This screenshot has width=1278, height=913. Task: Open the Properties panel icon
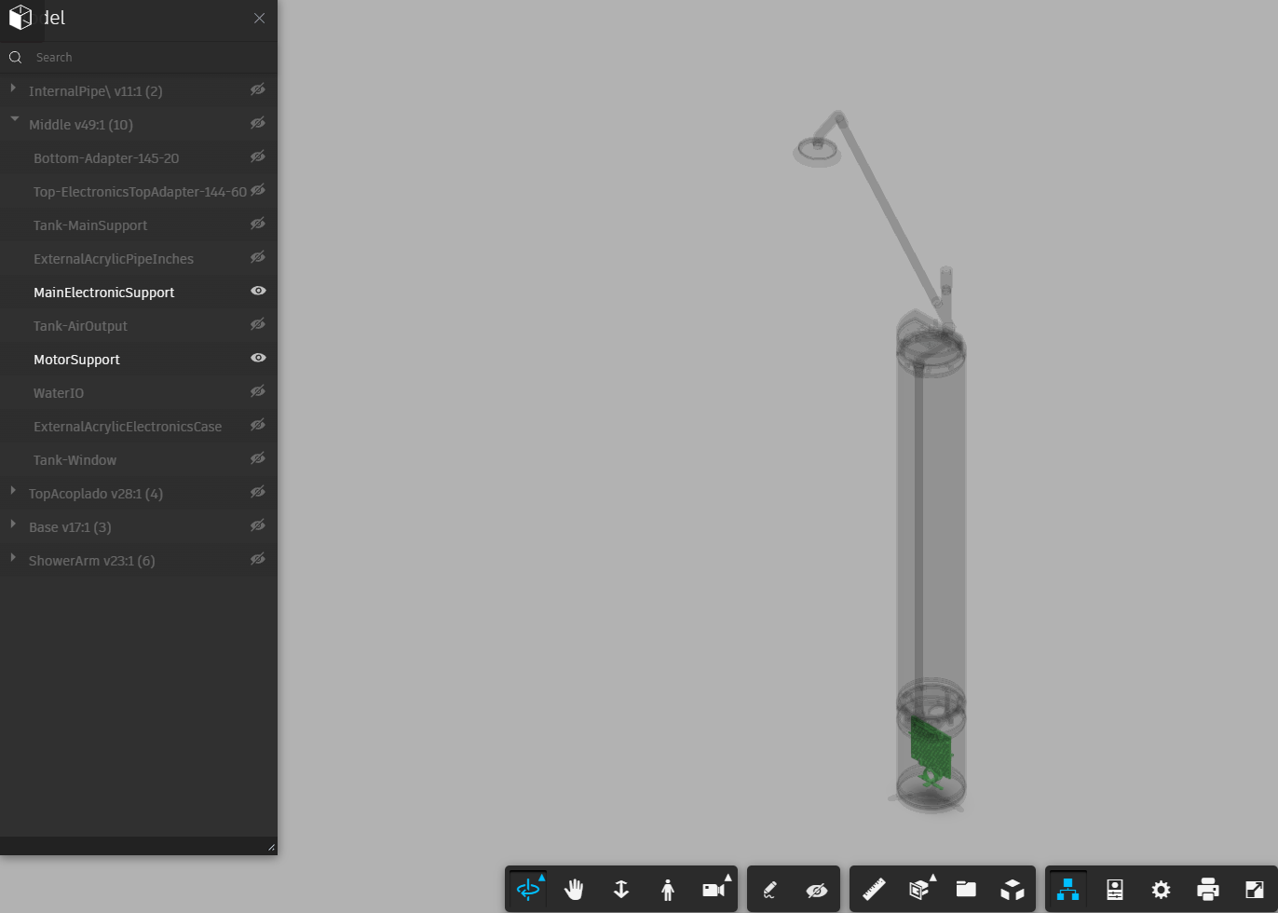click(1115, 890)
